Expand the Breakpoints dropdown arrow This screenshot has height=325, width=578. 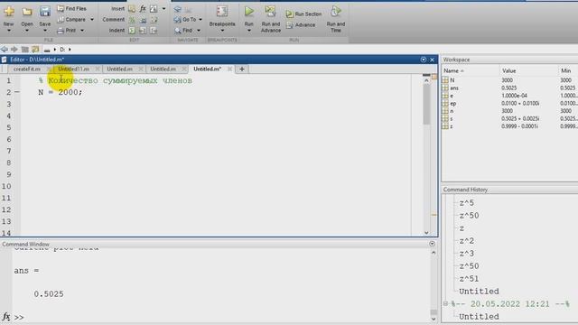[x=222, y=31]
